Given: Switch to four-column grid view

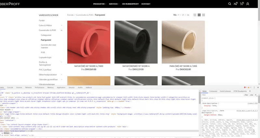Looking at the screenshot, I should coord(203,15).
